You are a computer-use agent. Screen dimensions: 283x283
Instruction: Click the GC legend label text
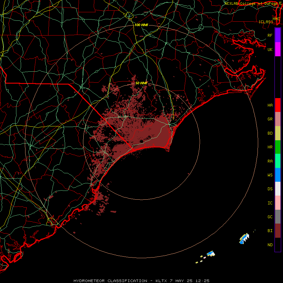tap(270, 217)
